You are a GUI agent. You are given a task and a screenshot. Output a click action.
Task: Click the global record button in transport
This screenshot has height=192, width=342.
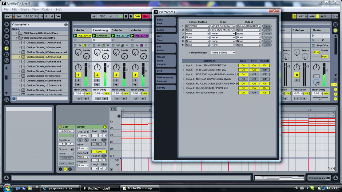click(131, 16)
